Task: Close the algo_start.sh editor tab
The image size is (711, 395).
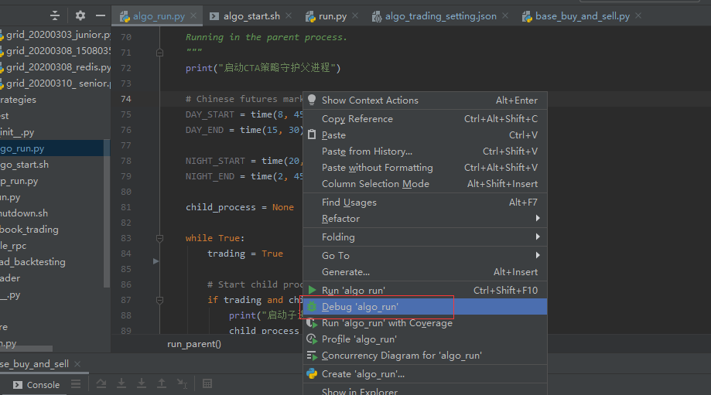Action: (x=289, y=16)
